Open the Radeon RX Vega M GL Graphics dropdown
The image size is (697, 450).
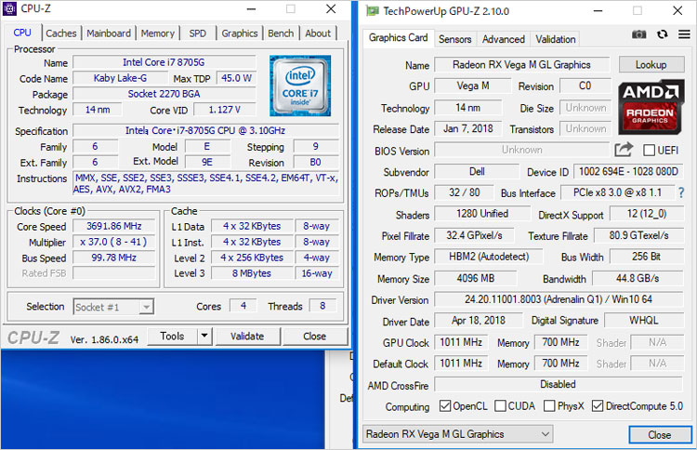(458, 434)
